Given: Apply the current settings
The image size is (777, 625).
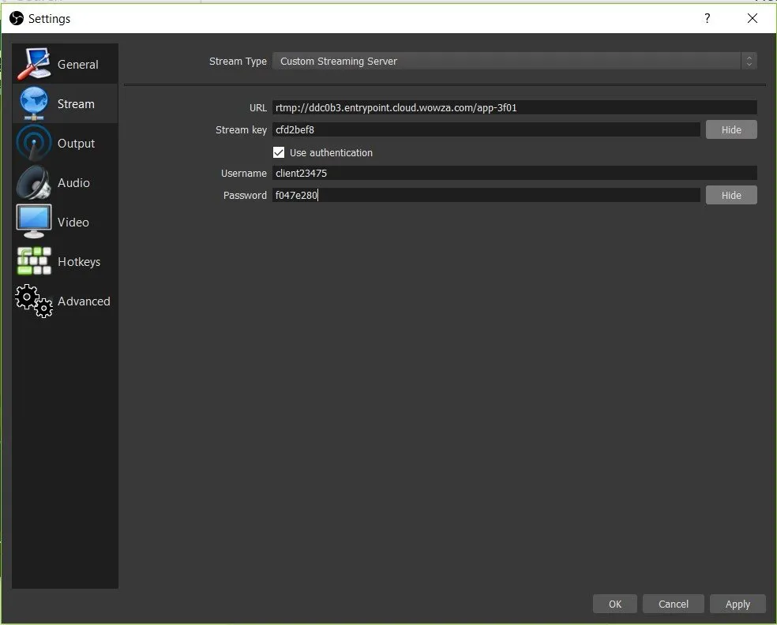Looking at the screenshot, I should [x=738, y=604].
